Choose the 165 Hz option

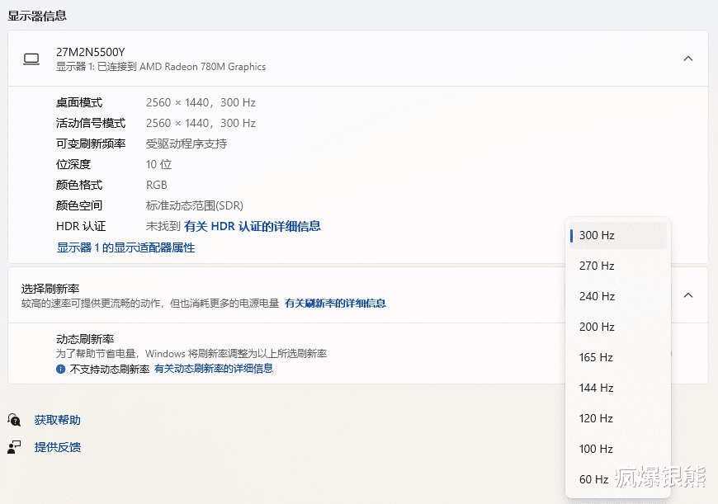click(617, 357)
